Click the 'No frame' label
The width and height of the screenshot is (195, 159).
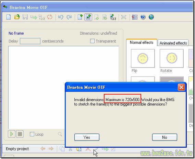[x=16, y=33]
